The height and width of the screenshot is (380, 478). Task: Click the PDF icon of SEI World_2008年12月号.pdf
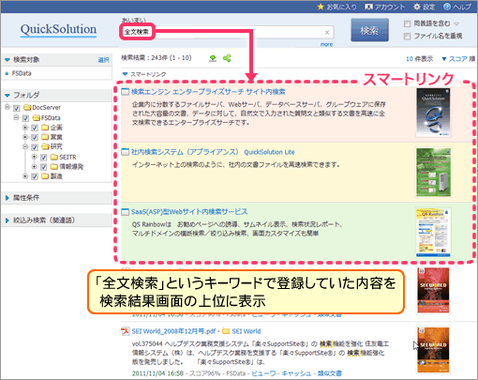click(x=125, y=331)
